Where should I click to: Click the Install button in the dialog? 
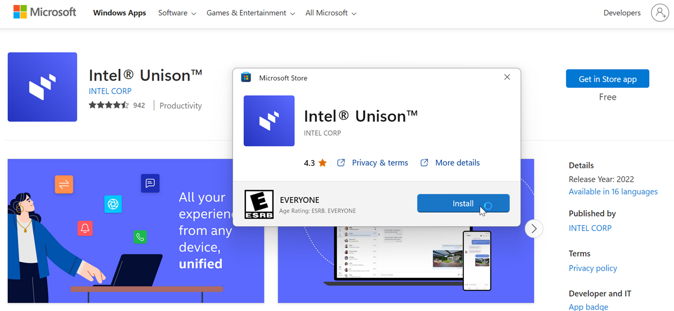(463, 203)
